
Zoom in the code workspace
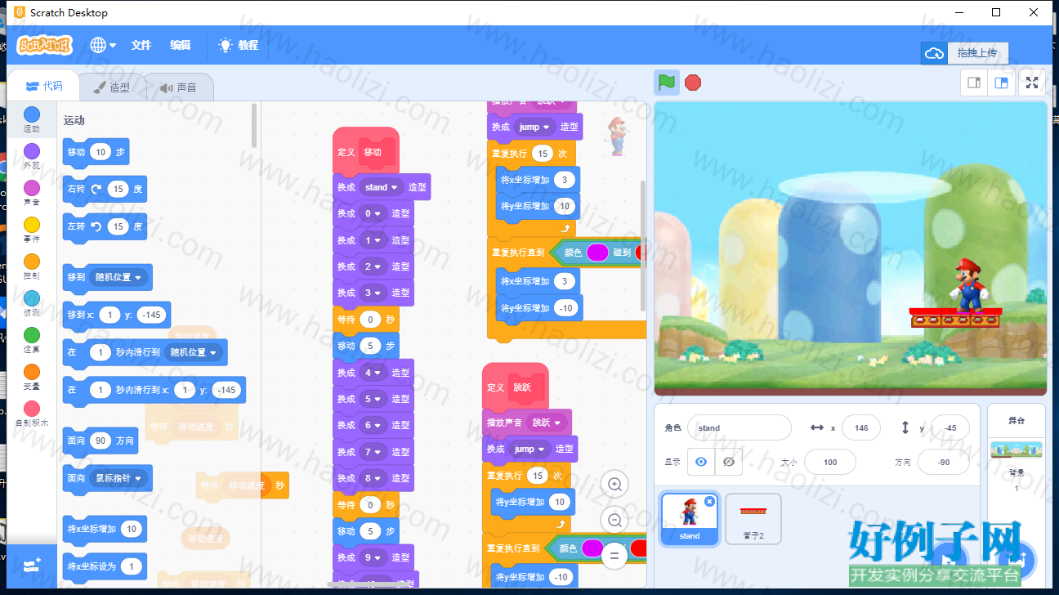tap(614, 484)
